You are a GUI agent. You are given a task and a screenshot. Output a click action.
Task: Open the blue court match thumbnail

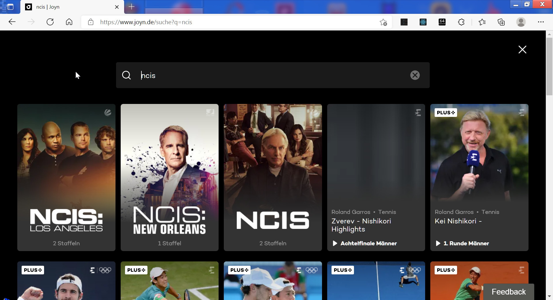(376, 281)
